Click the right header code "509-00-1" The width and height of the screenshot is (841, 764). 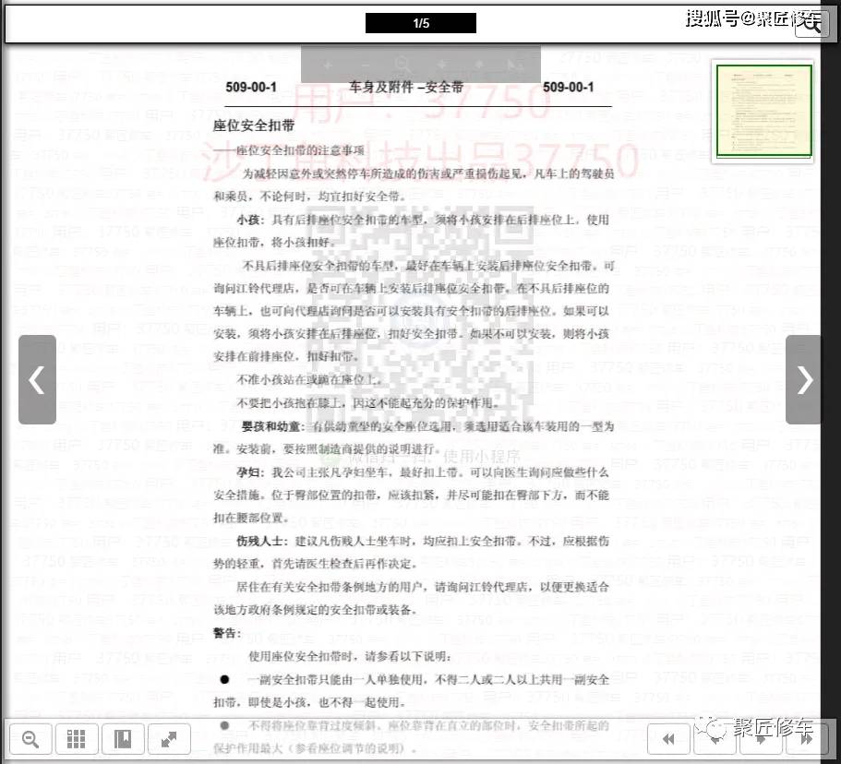(x=569, y=87)
